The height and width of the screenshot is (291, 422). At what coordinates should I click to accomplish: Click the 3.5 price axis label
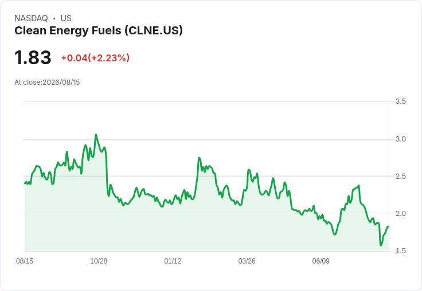(x=400, y=101)
